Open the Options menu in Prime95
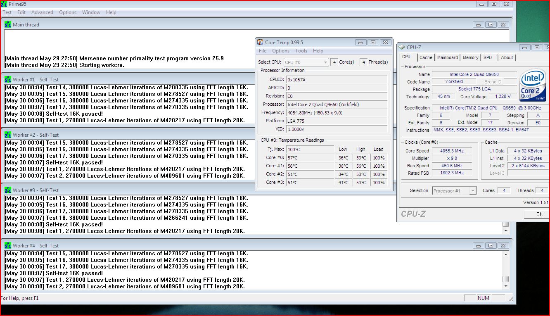Screen dimensions: 550x316 [x=68, y=12]
